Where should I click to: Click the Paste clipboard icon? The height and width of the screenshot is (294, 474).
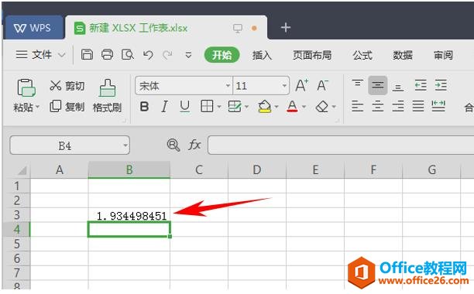pos(26,88)
